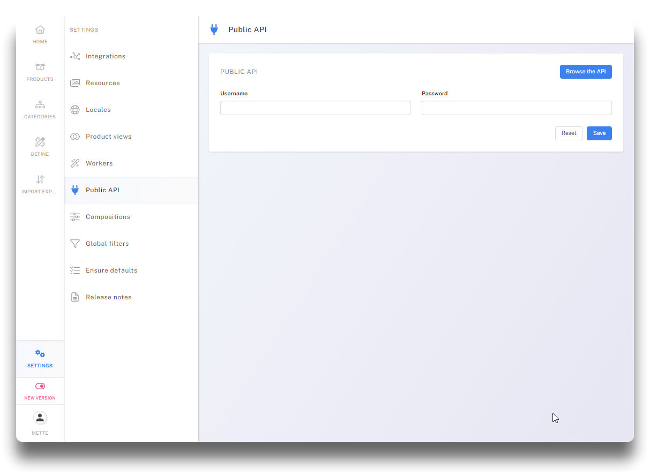Select Locales from settings menu
650x475 pixels.
tap(98, 110)
